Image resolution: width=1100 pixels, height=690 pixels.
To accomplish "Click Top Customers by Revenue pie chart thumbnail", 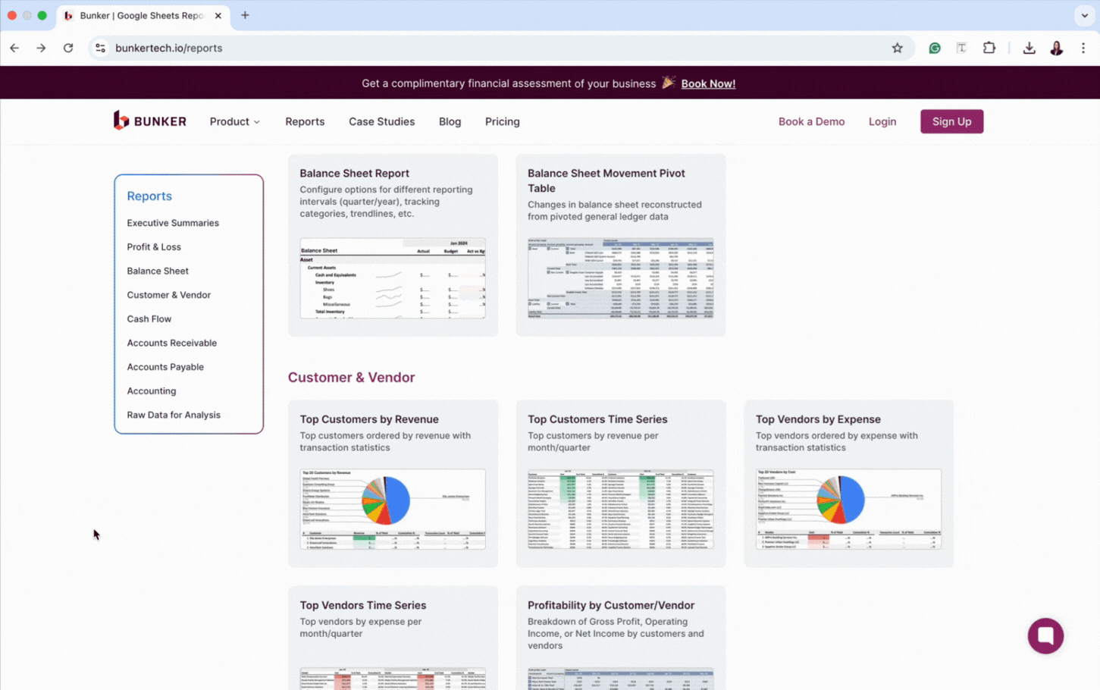I will click(x=393, y=509).
